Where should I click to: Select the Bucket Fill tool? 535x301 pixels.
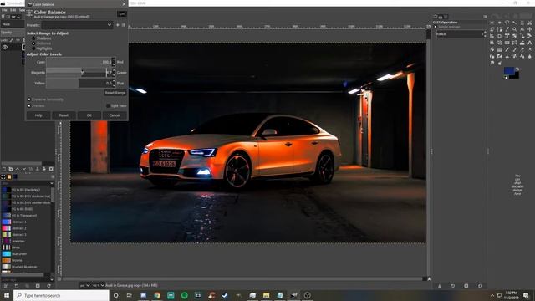(x=492, y=49)
